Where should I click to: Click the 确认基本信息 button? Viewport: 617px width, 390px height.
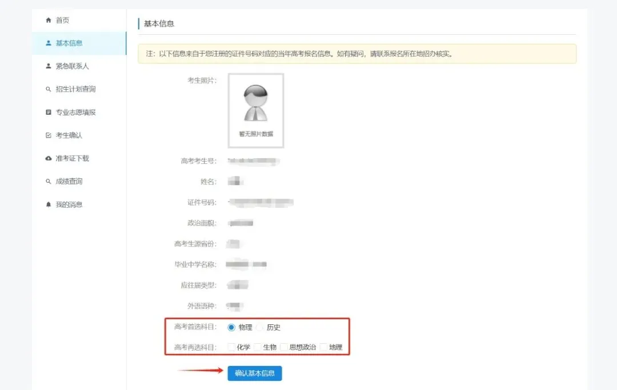[x=254, y=373]
